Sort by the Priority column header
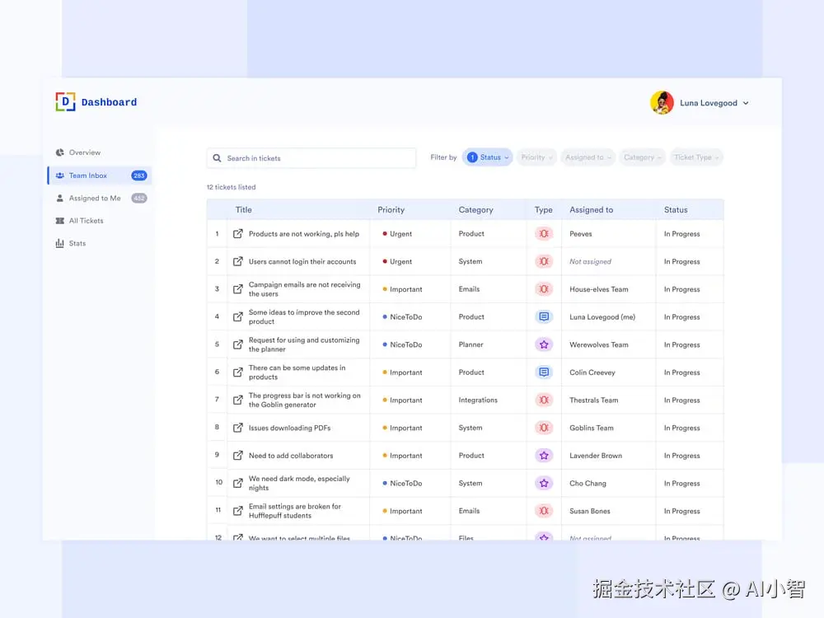Image resolution: width=824 pixels, height=618 pixels. click(x=391, y=209)
